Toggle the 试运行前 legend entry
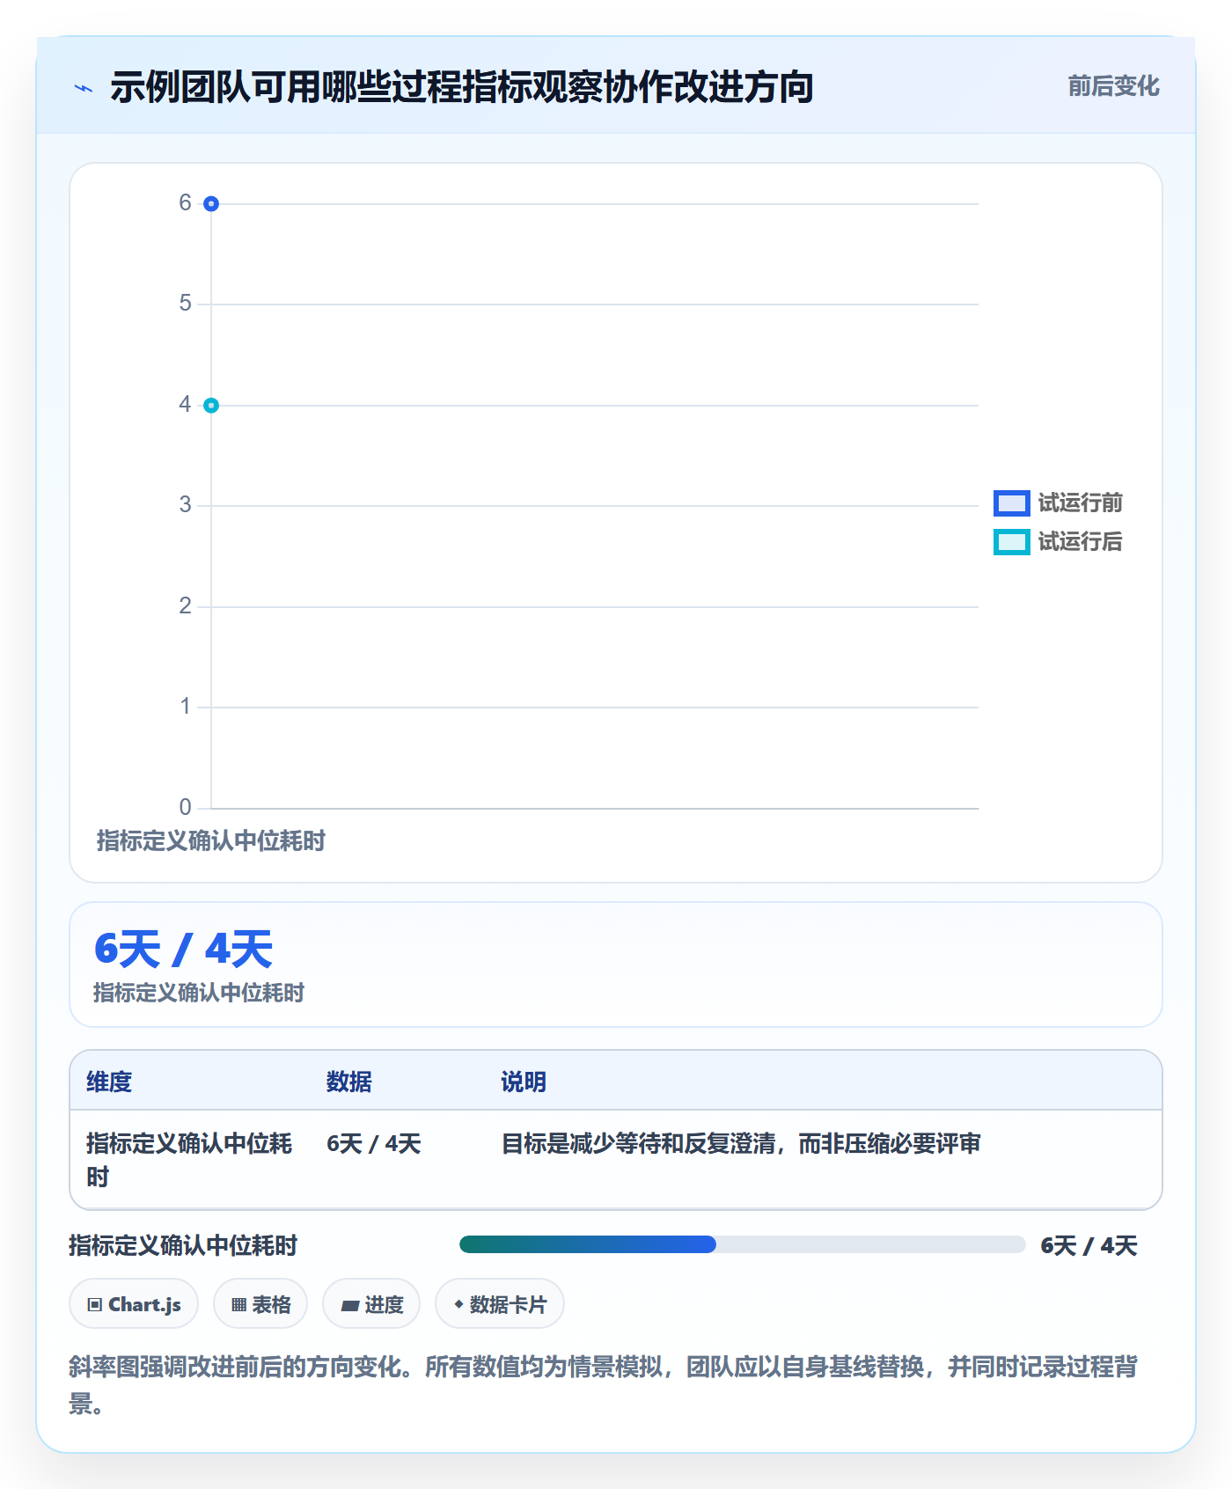The image size is (1232, 1489). pyautogui.click(x=1058, y=502)
